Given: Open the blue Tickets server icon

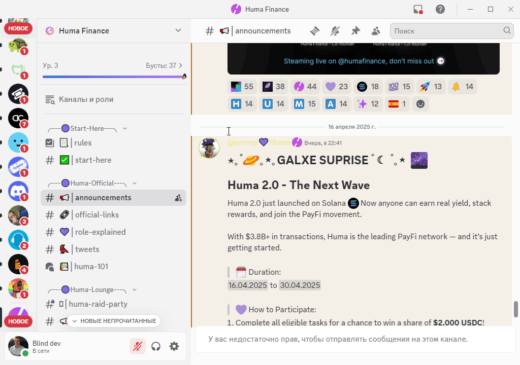Looking at the screenshot, I should (x=18, y=167).
